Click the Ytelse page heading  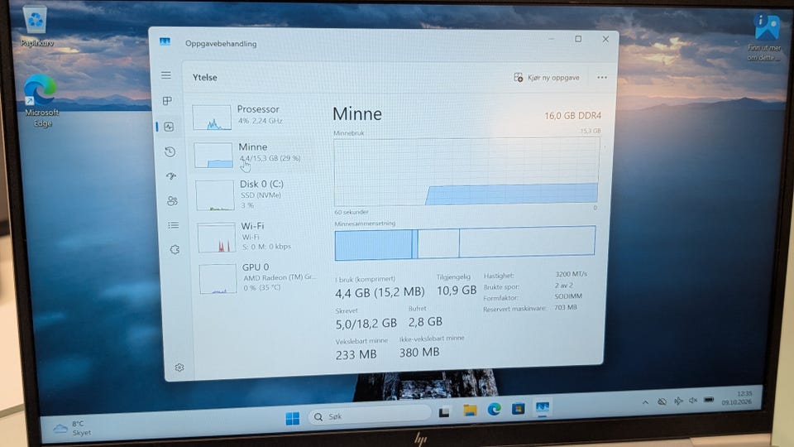click(x=204, y=77)
